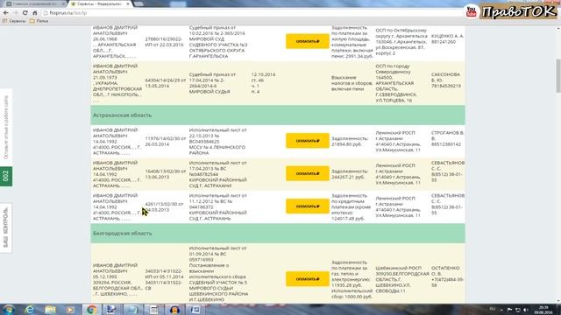Open the Ваш контроль side tab

coord(6,227)
